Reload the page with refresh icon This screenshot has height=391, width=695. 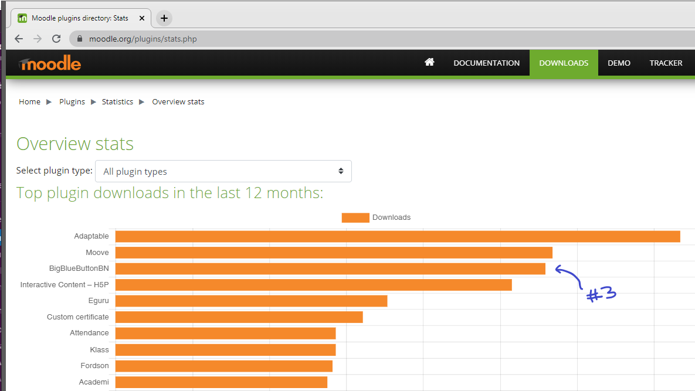tap(56, 39)
